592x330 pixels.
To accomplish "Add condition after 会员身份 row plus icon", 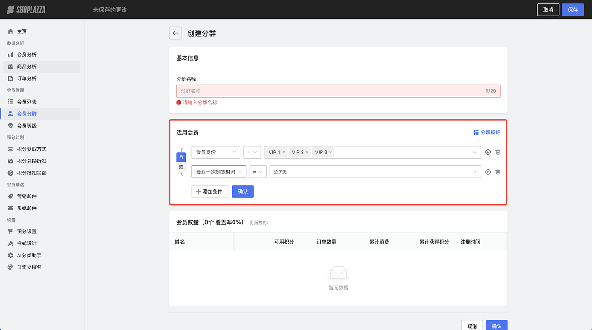I will 487,152.
